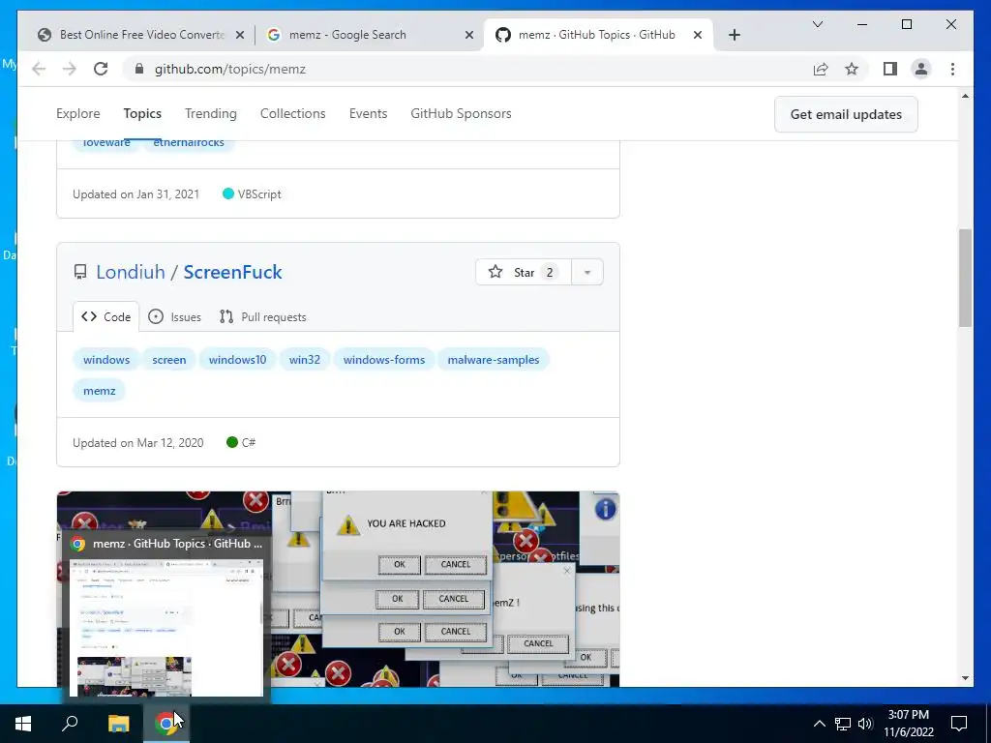Click the scrollbar down arrow

tap(965, 678)
